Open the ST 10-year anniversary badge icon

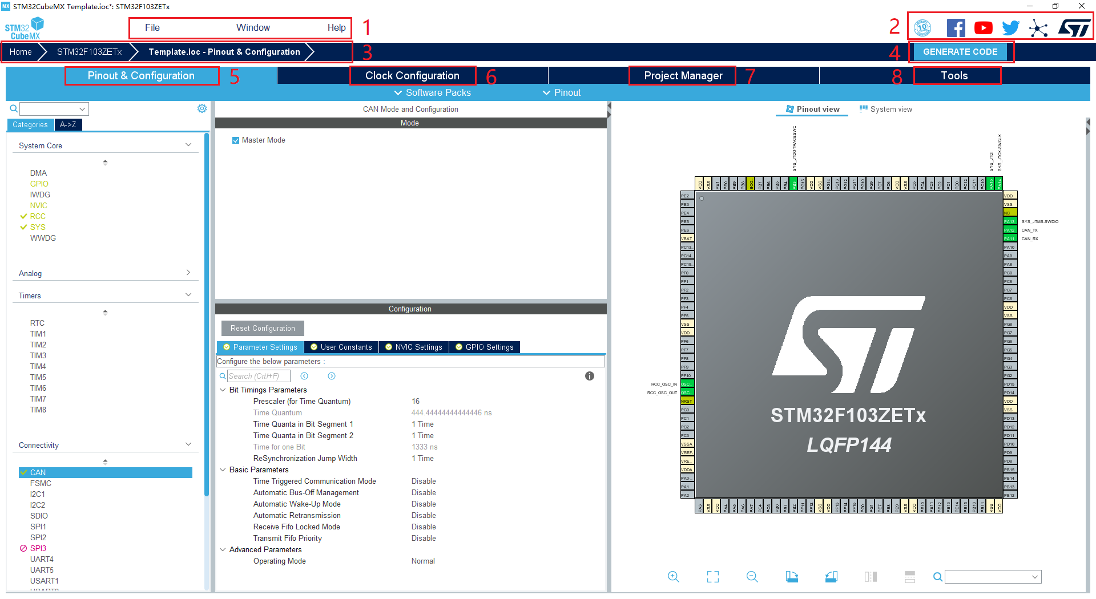pos(922,27)
